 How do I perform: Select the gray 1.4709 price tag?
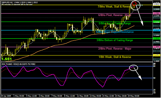[156, 59]
